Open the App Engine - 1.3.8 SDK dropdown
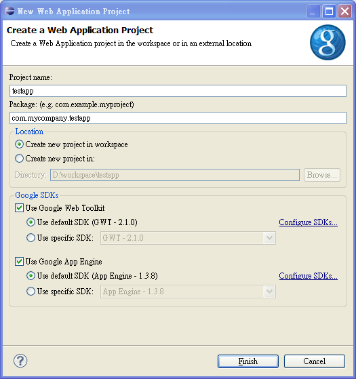The width and height of the screenshot is (356, 379). click(x=188, y=292)
